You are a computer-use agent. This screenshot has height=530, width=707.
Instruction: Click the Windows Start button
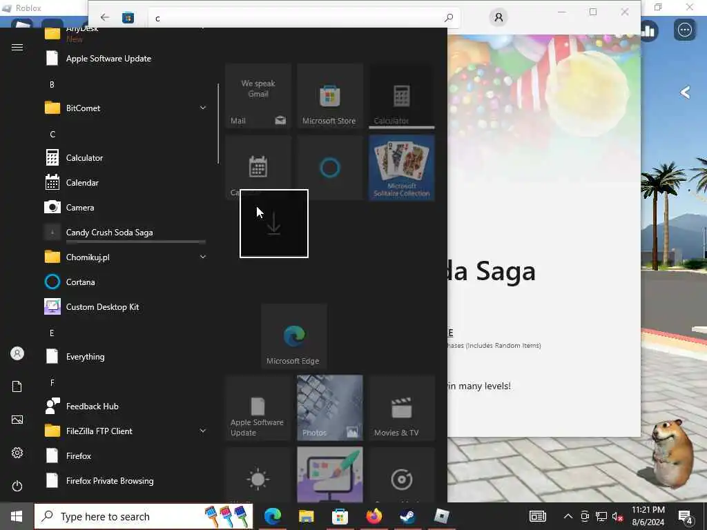click(17, 516)
